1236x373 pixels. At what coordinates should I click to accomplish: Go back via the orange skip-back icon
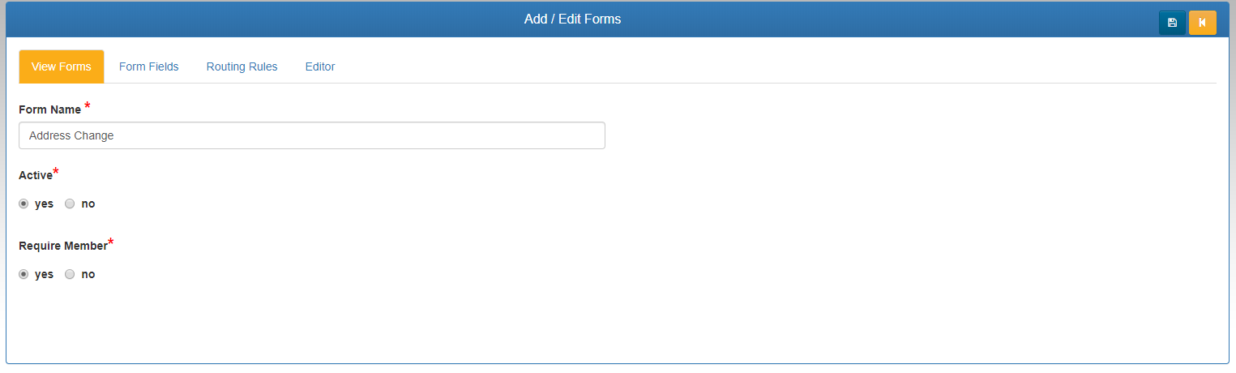(x=1203, y=23)
